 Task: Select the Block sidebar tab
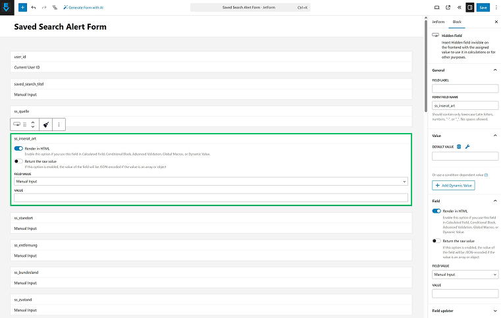pyautogui.click(x=457, y=22)
